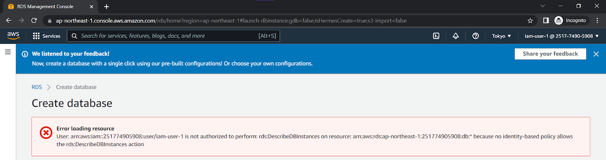Open the notifications bell
The height and width of the screenshot is (160, 606).
pyautogui.click(x=456, y=36)
